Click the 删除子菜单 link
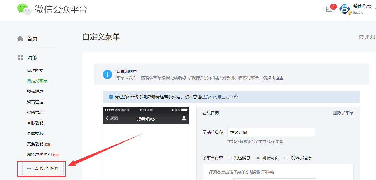 (x=343, y=113)
